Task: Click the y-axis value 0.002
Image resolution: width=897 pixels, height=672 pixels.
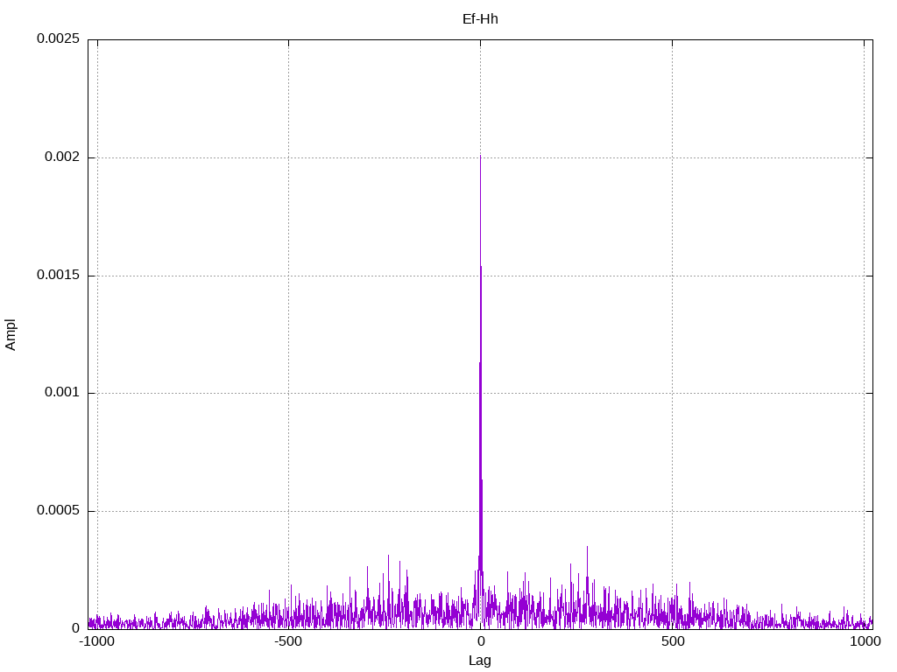Action: click(62, 157)
